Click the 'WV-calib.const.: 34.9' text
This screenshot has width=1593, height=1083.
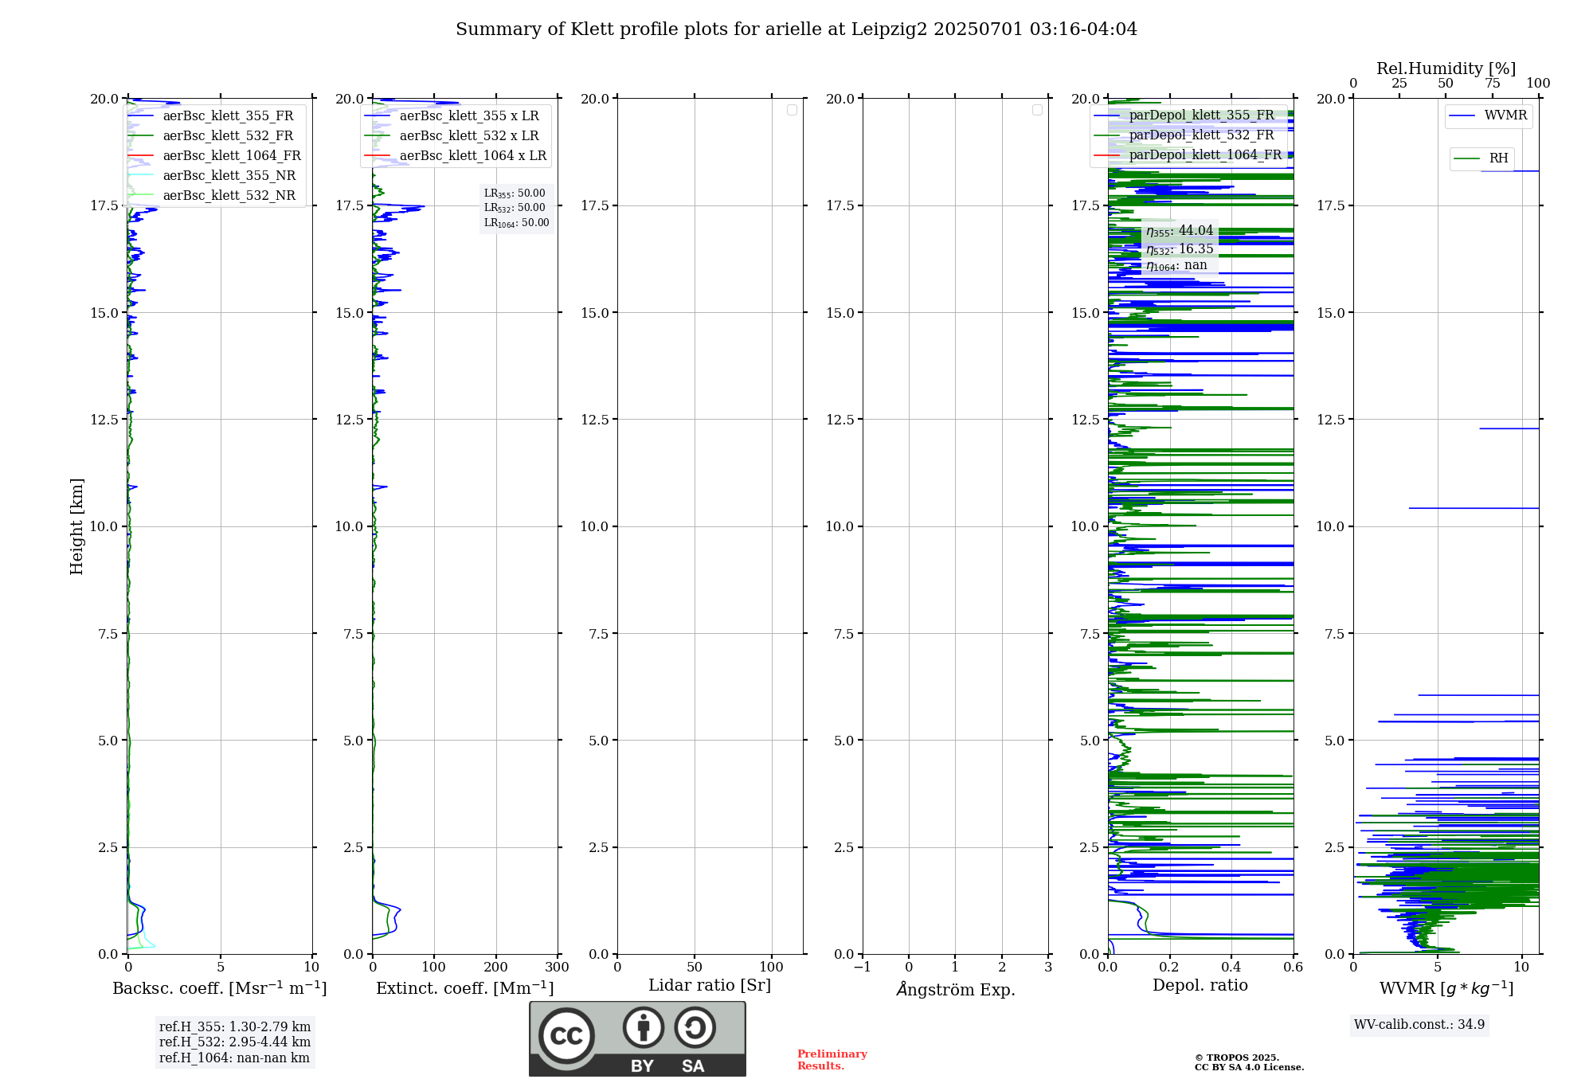pos(1419,1025)
